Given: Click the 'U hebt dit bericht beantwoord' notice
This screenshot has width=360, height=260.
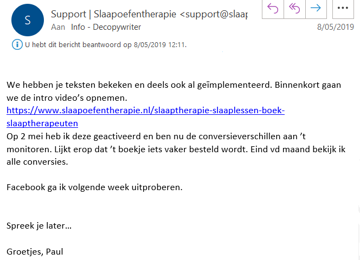Looking at the screenshot, I should tap(106, 45).
